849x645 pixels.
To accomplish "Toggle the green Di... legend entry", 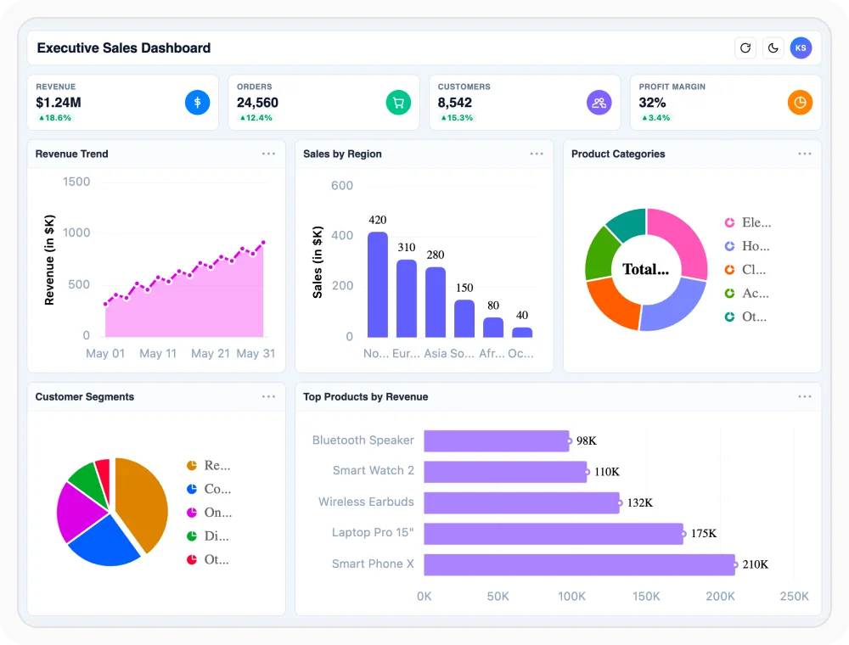I will coord(208,536).
